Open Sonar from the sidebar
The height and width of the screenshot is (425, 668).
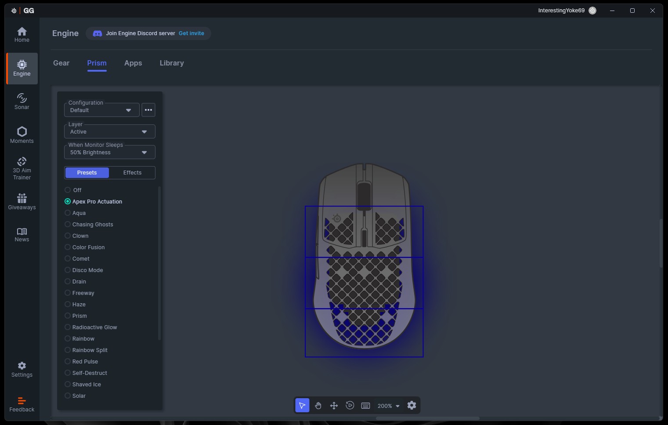click(x=22, y=102)
